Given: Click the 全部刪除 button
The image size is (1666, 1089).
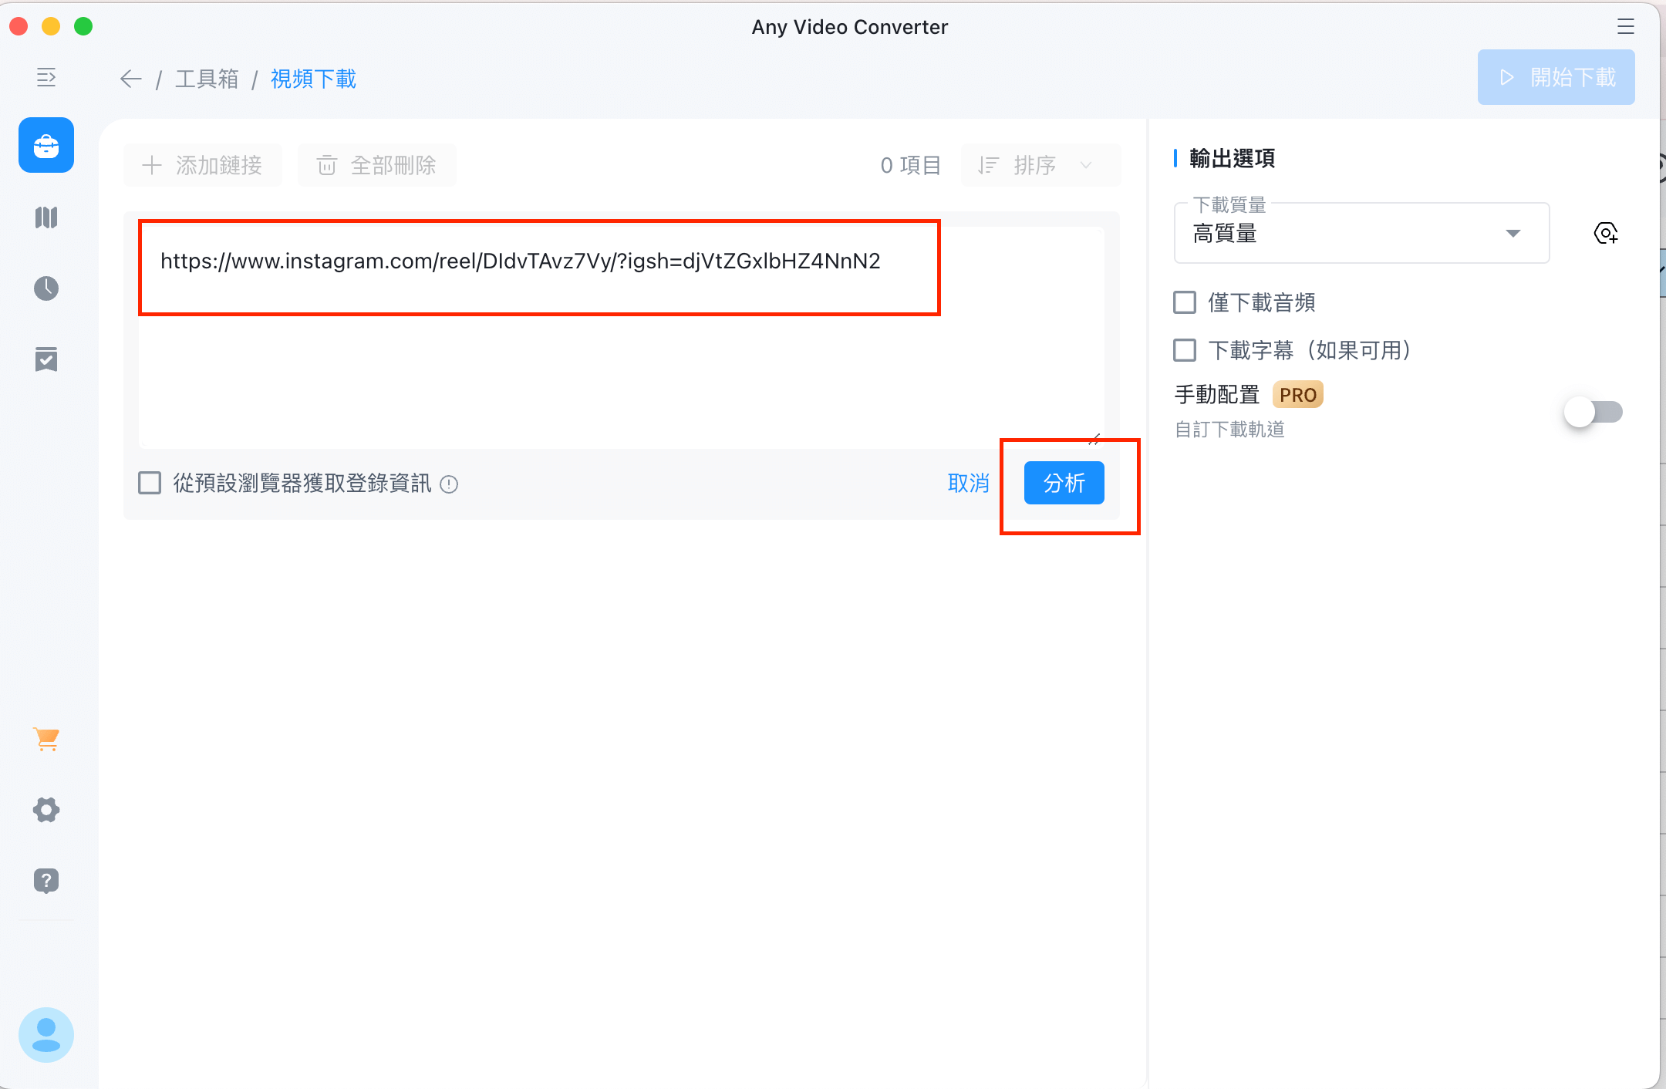Looking at the screenshot, I should (377, 165).
